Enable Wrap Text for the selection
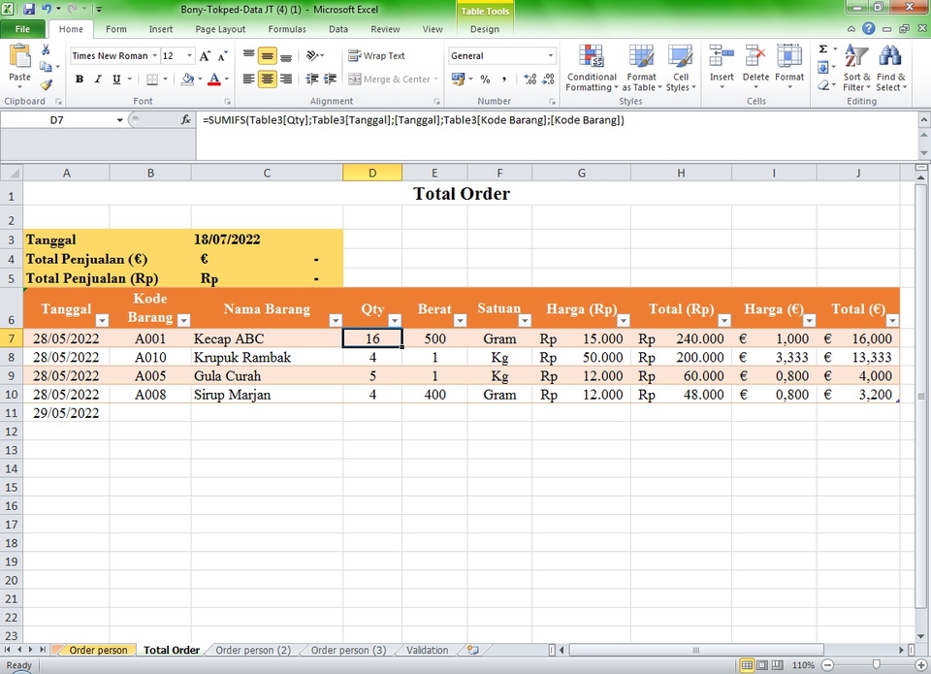The width and height of the screenshot is (931, 674). tap(376, 55)
